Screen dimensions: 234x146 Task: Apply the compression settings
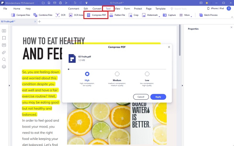158,97
